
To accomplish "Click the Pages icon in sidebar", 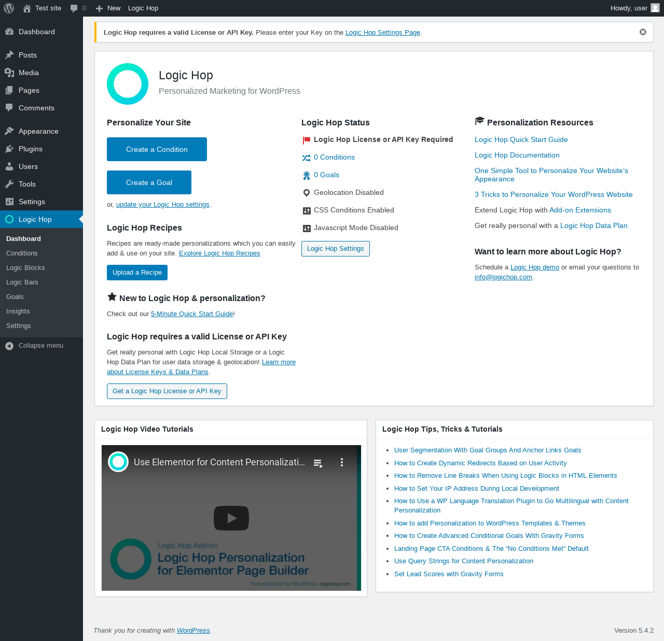I will [x=9, y=90].
